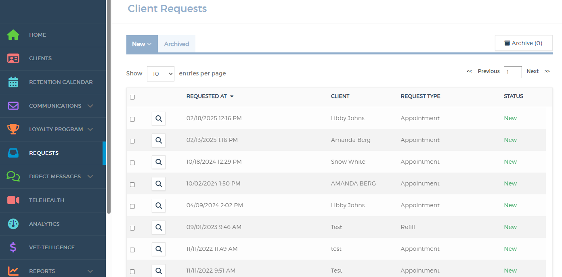Click the Communications envelope icon

click(x=13, y=105)
